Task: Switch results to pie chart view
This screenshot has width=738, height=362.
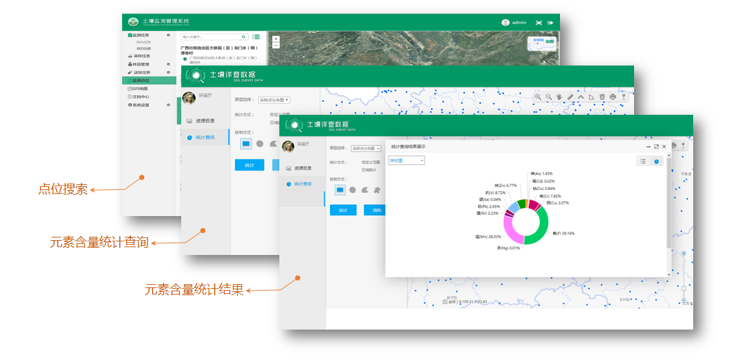Action: pyautogui.click(x=657, y=161)
